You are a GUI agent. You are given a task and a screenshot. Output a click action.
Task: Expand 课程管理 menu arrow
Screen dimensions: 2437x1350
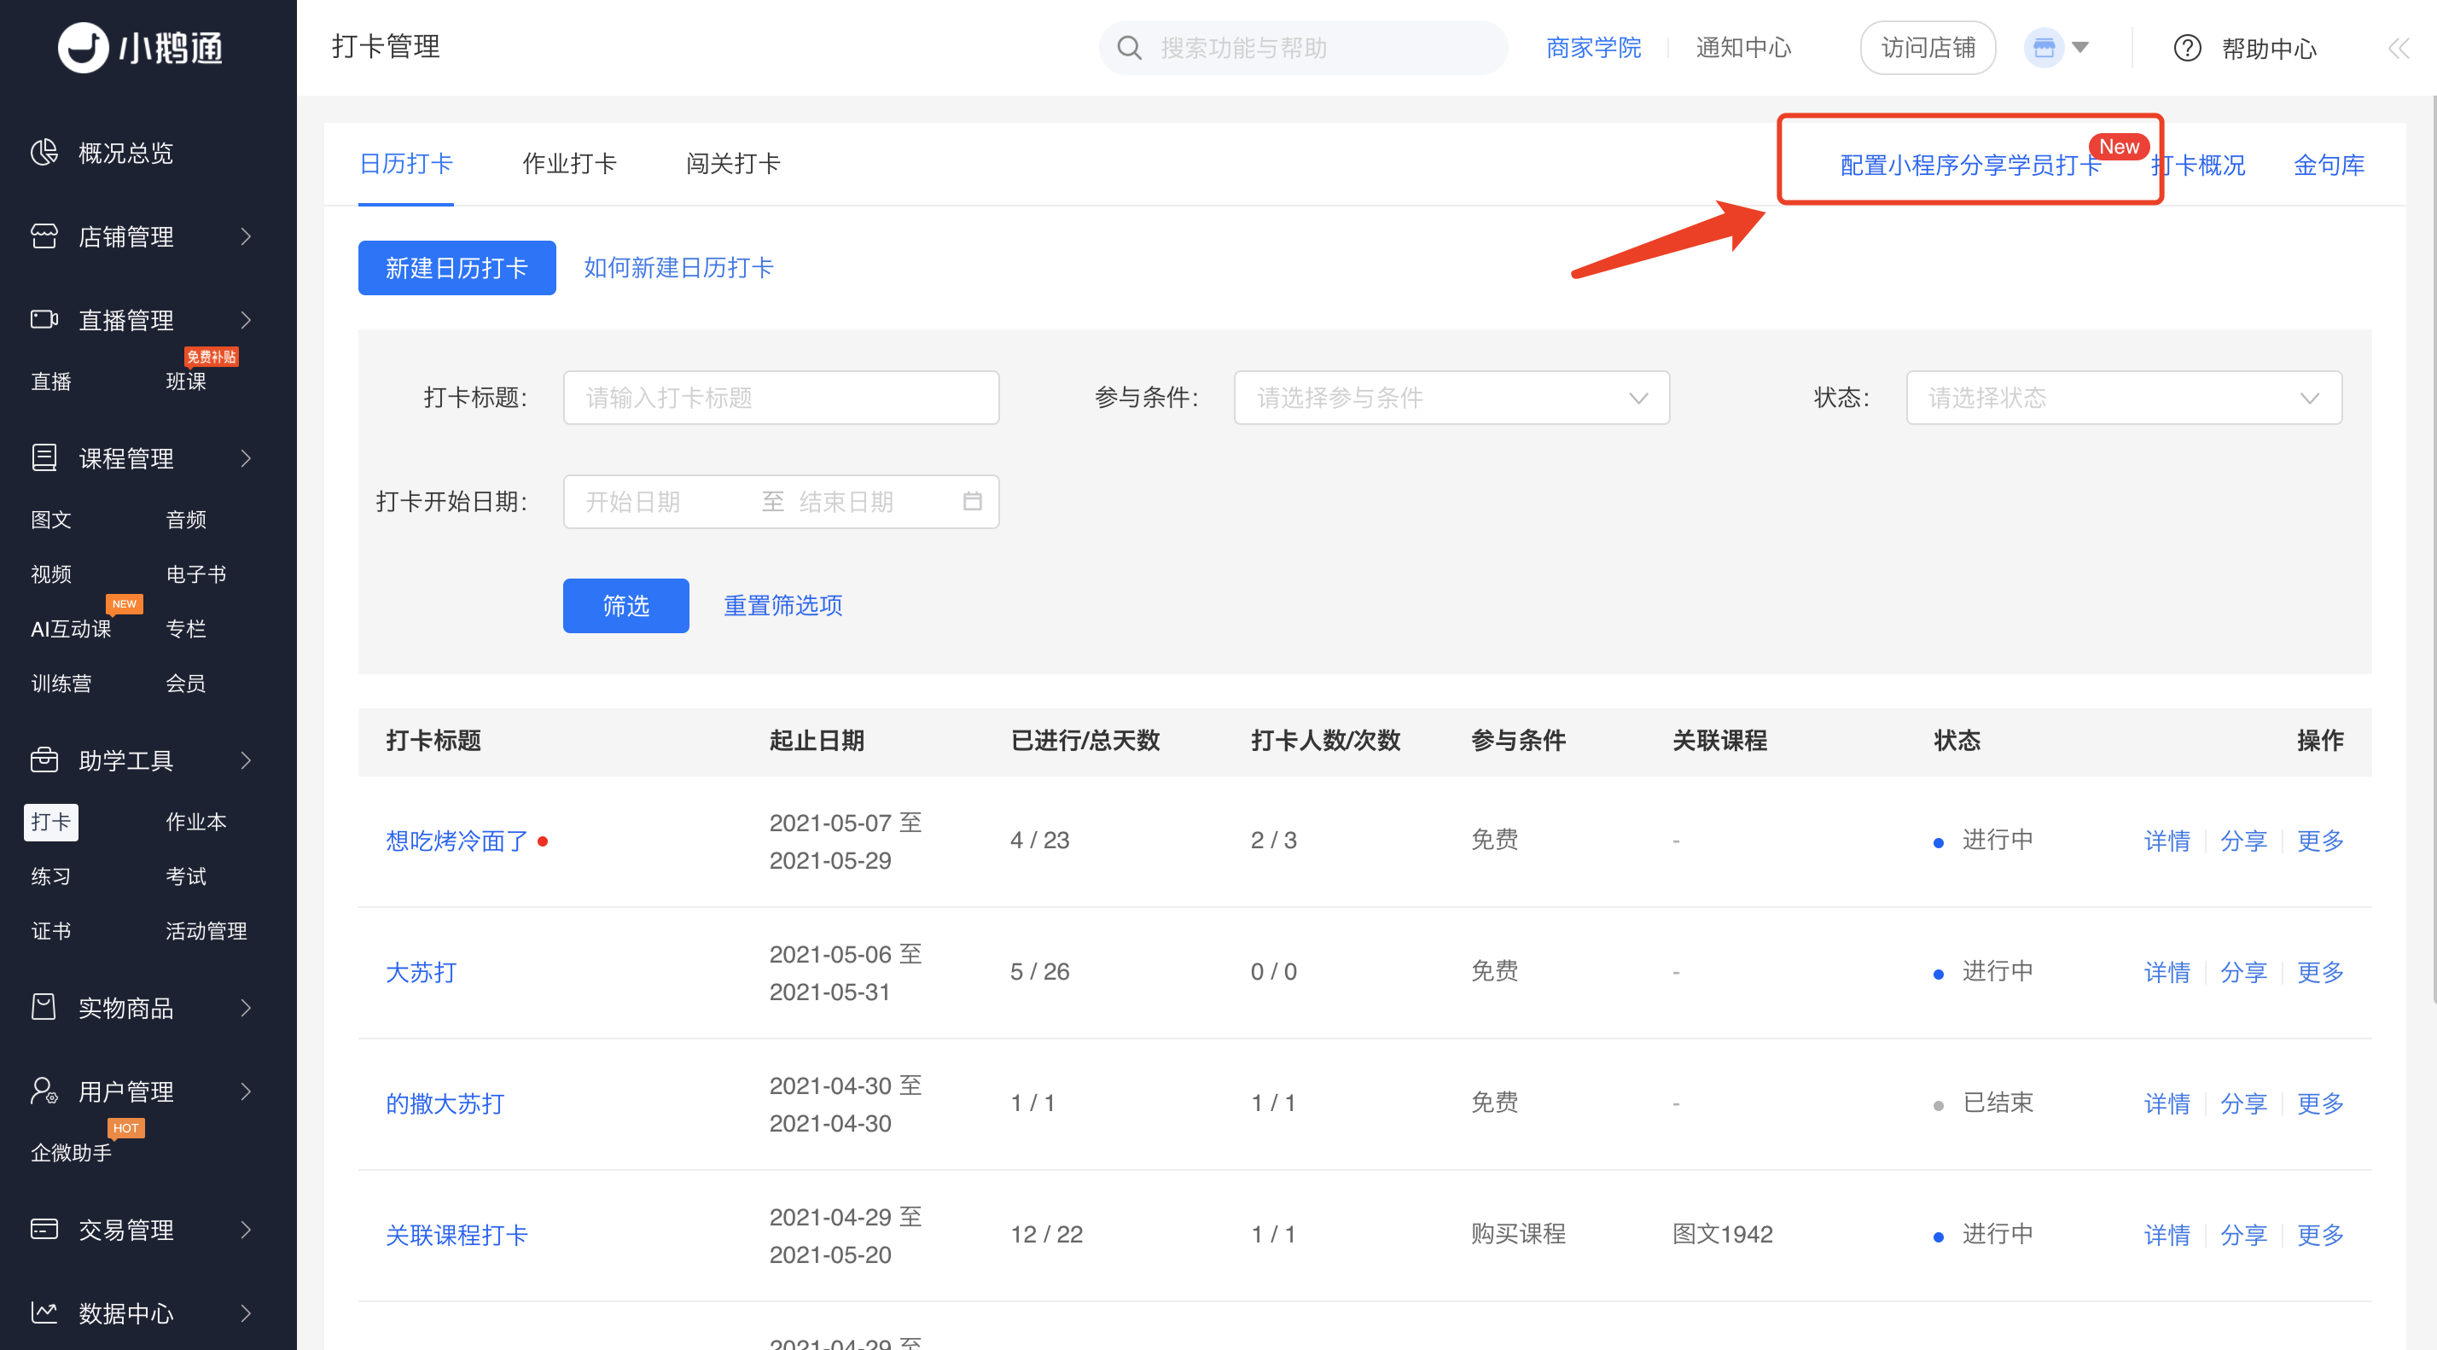point(246,458)
